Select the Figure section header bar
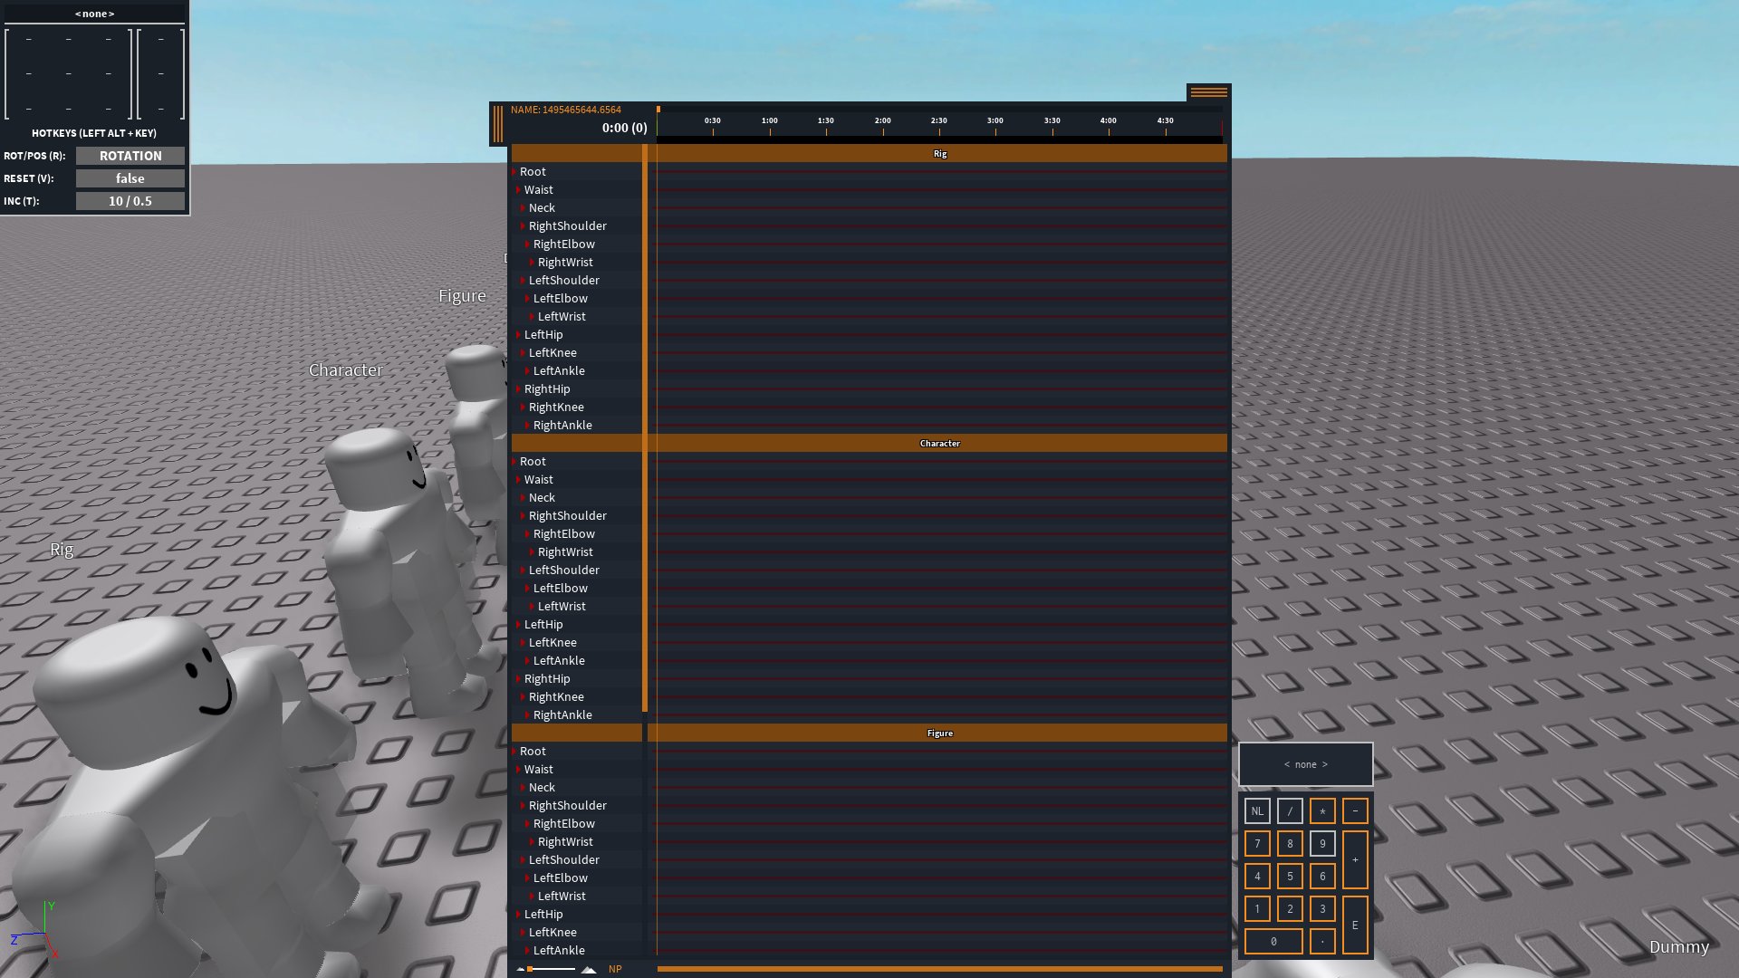The image size is (1739, 978). [x=939, y=733]
